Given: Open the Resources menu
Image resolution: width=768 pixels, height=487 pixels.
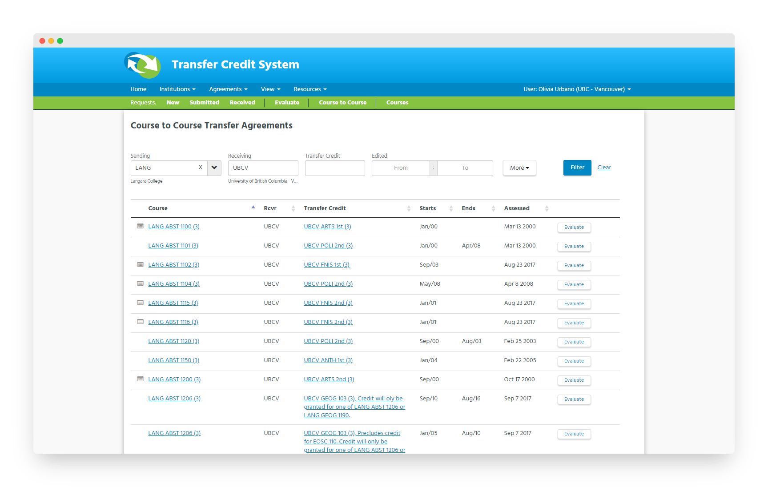Looking at the screenshot, I should point(310,89).
